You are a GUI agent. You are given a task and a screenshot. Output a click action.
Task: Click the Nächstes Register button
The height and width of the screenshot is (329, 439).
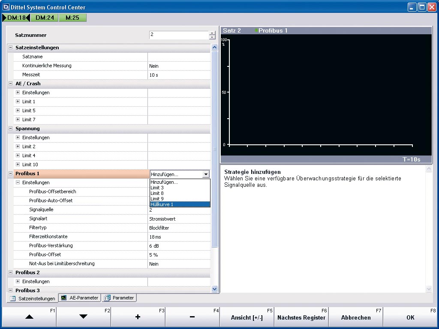point(301,317)
